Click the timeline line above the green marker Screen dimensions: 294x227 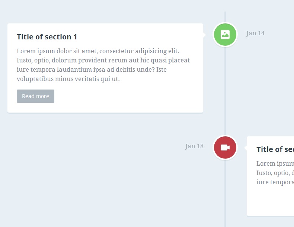(x=225, y=17)
